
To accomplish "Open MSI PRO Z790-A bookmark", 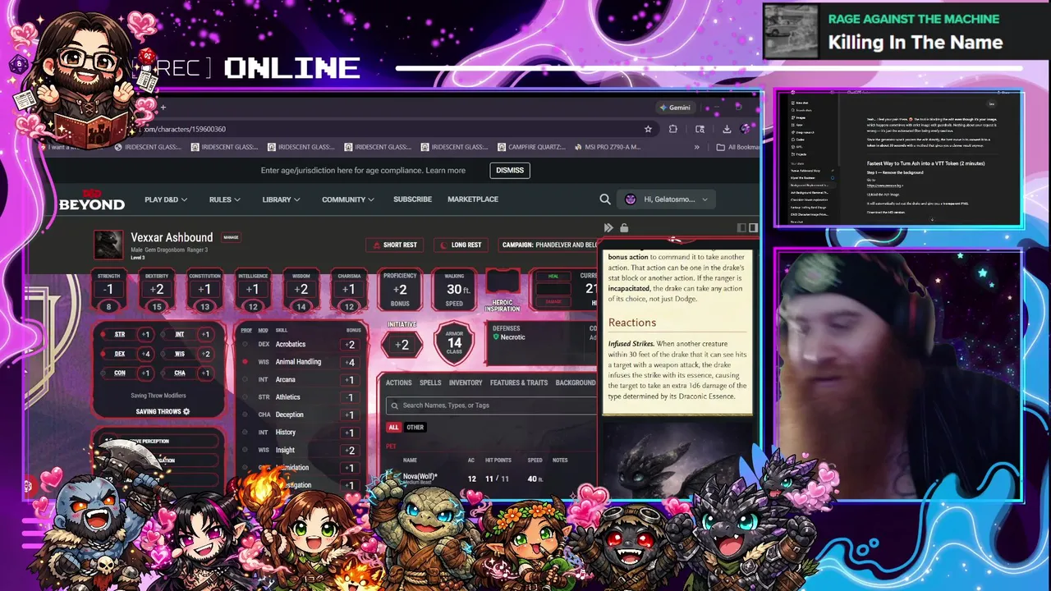I will (x=606, y=147).
